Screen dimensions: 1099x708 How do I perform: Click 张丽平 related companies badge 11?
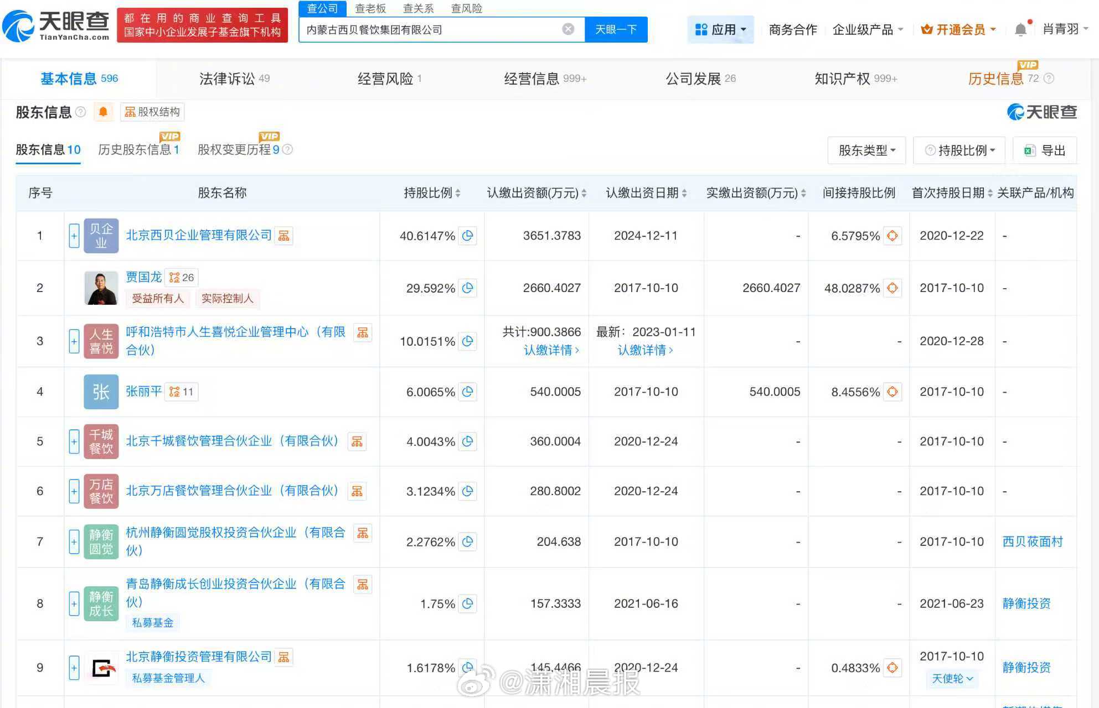pos(182,392)
